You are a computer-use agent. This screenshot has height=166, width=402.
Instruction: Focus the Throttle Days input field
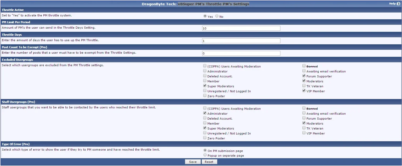point(241,41)
